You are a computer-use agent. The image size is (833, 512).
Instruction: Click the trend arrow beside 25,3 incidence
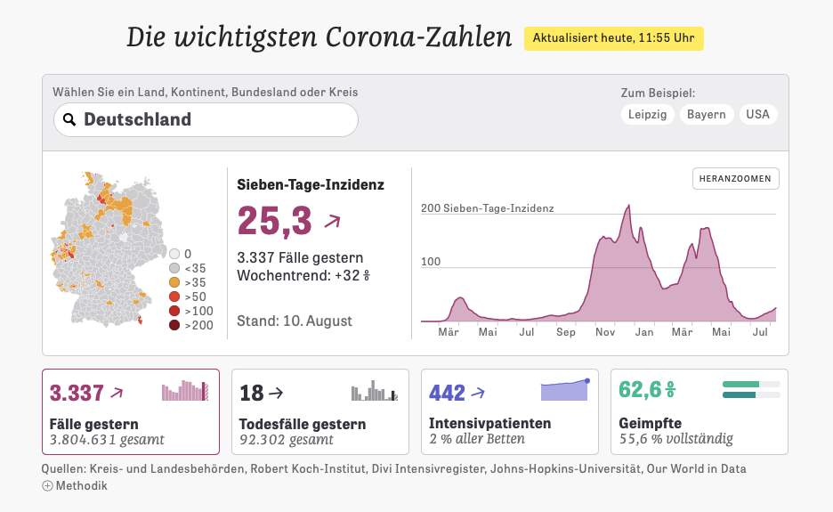[331, 222]
